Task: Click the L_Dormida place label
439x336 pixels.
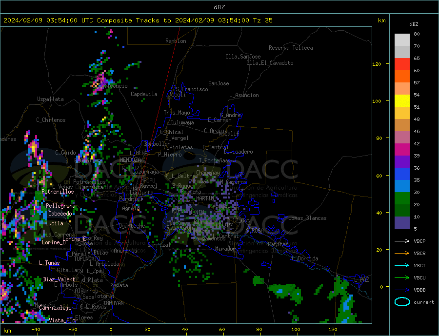Action: 305,258
